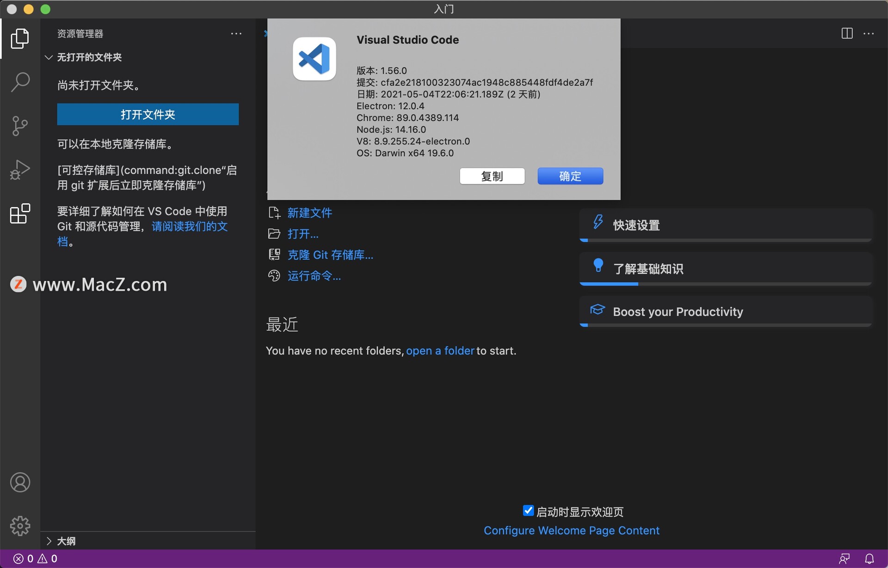Click the 了解基础知识 progress bar
This screenshot has height=568, width=888.
pyautogui.click(x=726, y=284)
